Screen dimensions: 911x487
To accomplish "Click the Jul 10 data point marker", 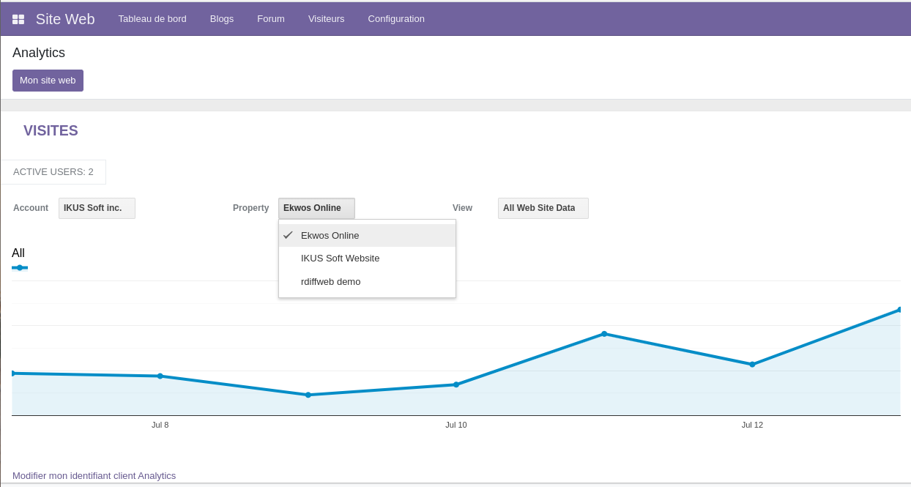I will (x=456, y=384).
